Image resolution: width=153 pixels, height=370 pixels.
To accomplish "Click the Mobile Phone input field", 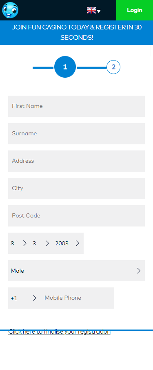I will click(78, 298).
